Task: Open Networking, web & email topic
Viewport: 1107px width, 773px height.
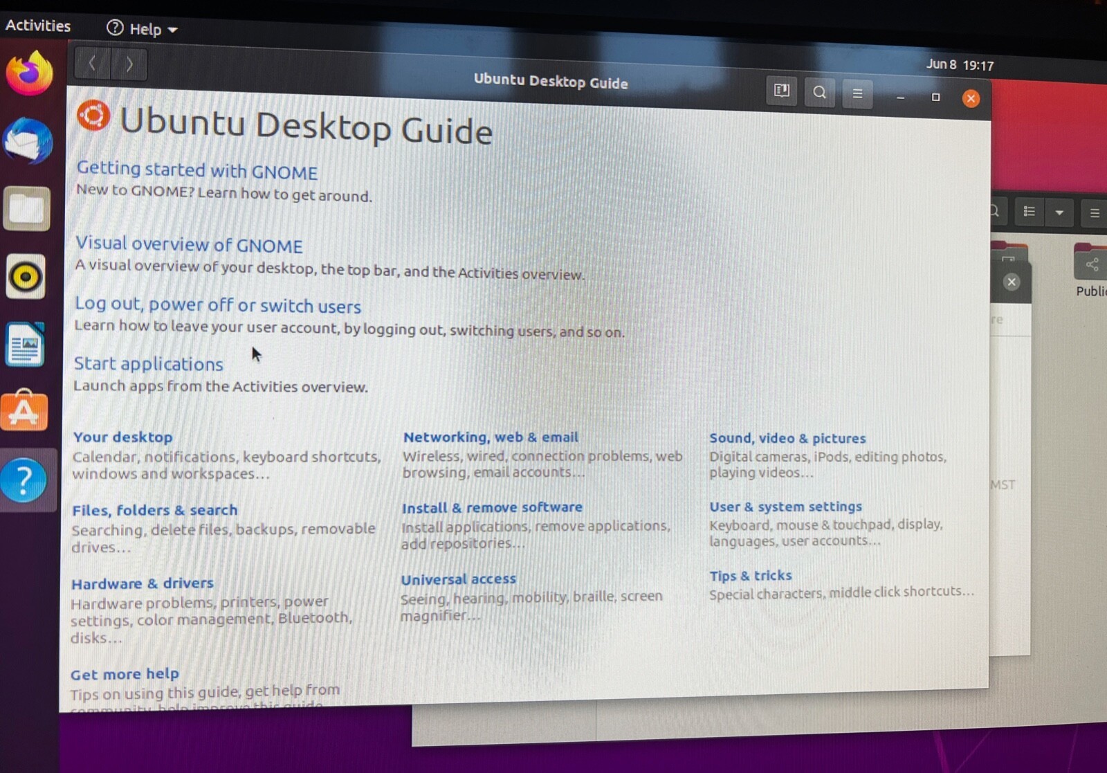Action: pos(491,437)
